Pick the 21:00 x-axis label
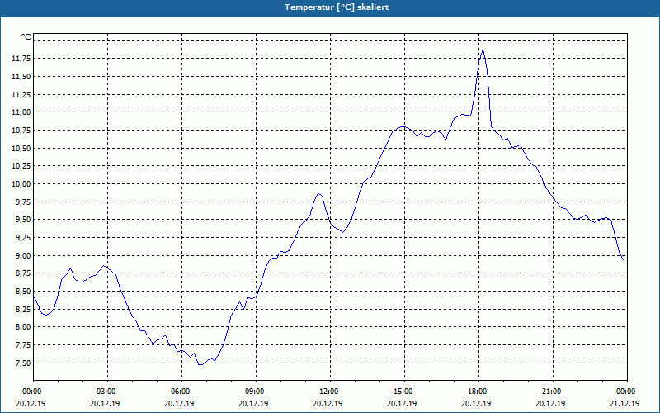The width and height of the screenshot is (660, 413). tap(550, 392)
